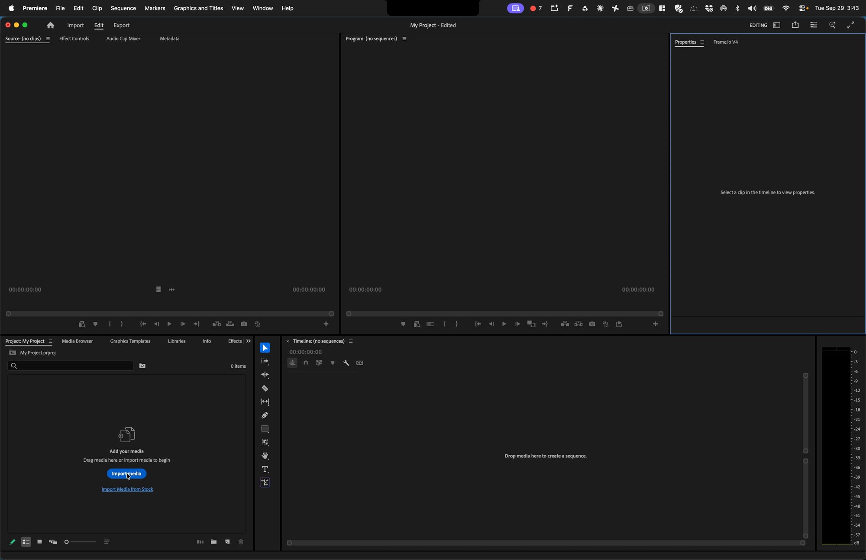
Task: Select the Hand tool
Action: [265, 456]
